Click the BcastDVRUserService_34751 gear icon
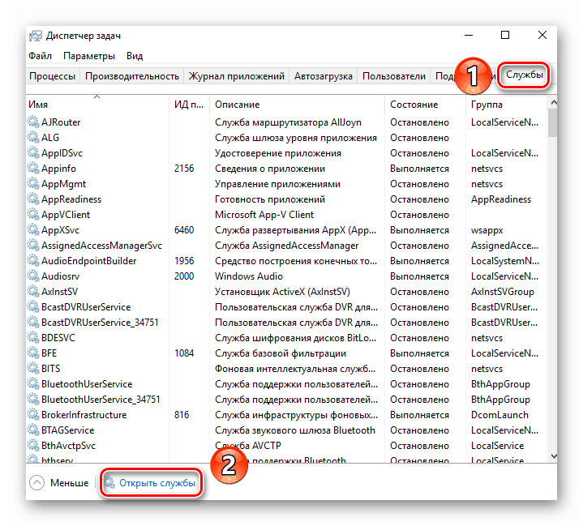Viewport: 583px width, 526px height. (33, 322)
